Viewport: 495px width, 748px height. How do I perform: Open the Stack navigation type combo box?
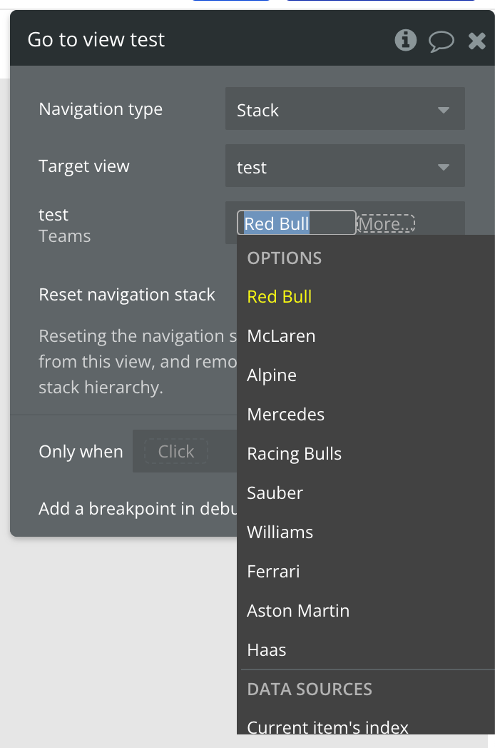point(345,108)
